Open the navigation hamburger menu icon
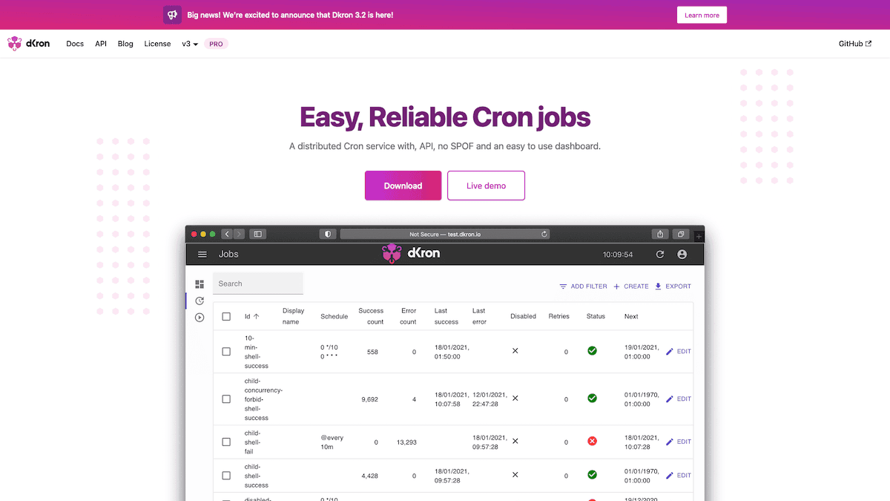The height and width of the screenshot is (501, 890). point(202,254)
